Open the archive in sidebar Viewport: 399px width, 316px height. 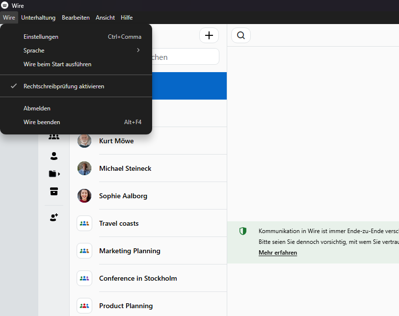(54, 191)
